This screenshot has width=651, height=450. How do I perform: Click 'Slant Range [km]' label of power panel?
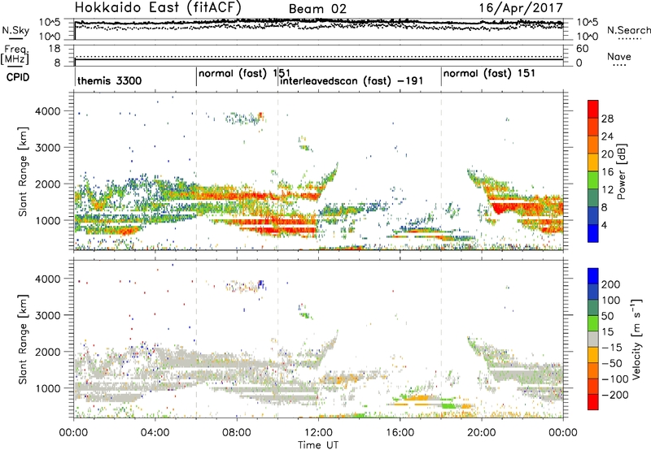(x=23, y=171)
